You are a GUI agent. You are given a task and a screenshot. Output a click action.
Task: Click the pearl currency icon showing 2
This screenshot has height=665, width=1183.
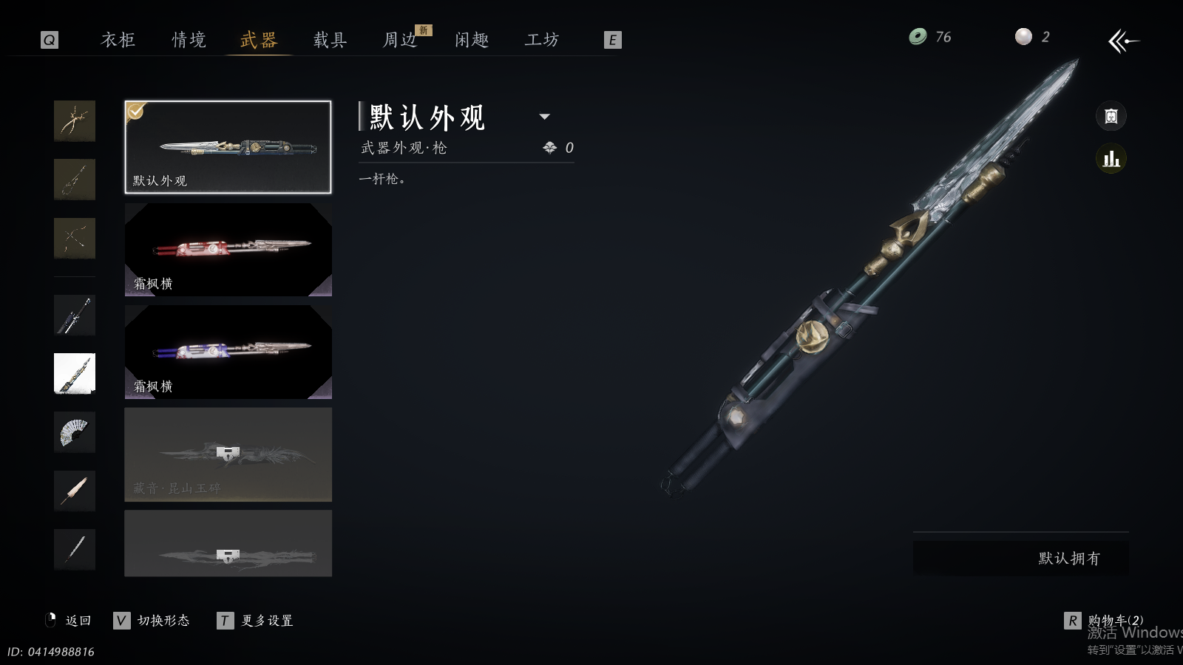coord(1023,36)
